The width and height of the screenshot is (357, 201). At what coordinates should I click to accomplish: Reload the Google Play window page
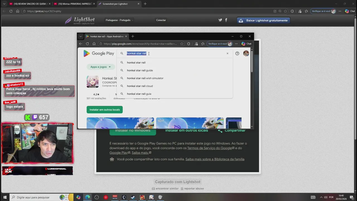[x=87, y=44]
